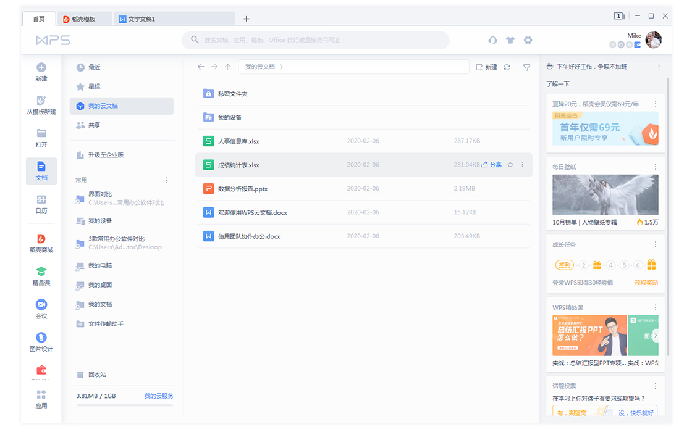
Task: Click the 首年仅需69元 membership banner
Action: (x=605, y=128)
